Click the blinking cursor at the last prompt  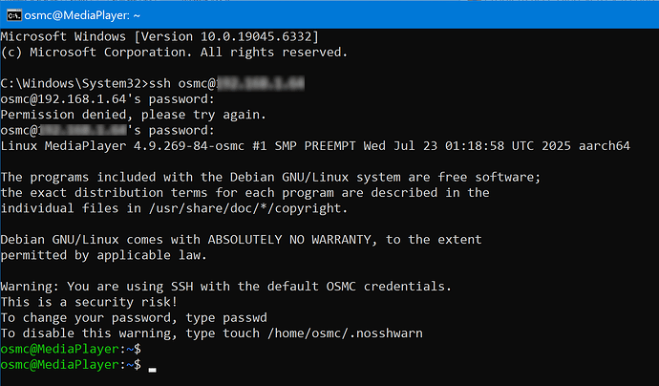153,367
